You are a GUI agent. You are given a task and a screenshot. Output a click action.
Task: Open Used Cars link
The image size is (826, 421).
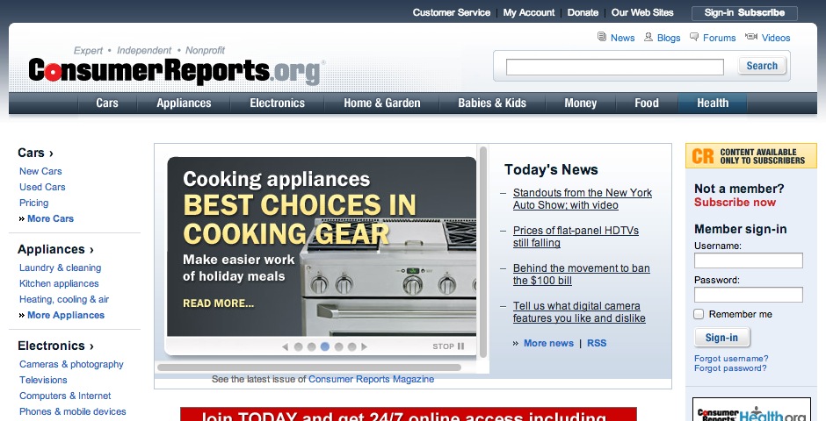point(42,187)
